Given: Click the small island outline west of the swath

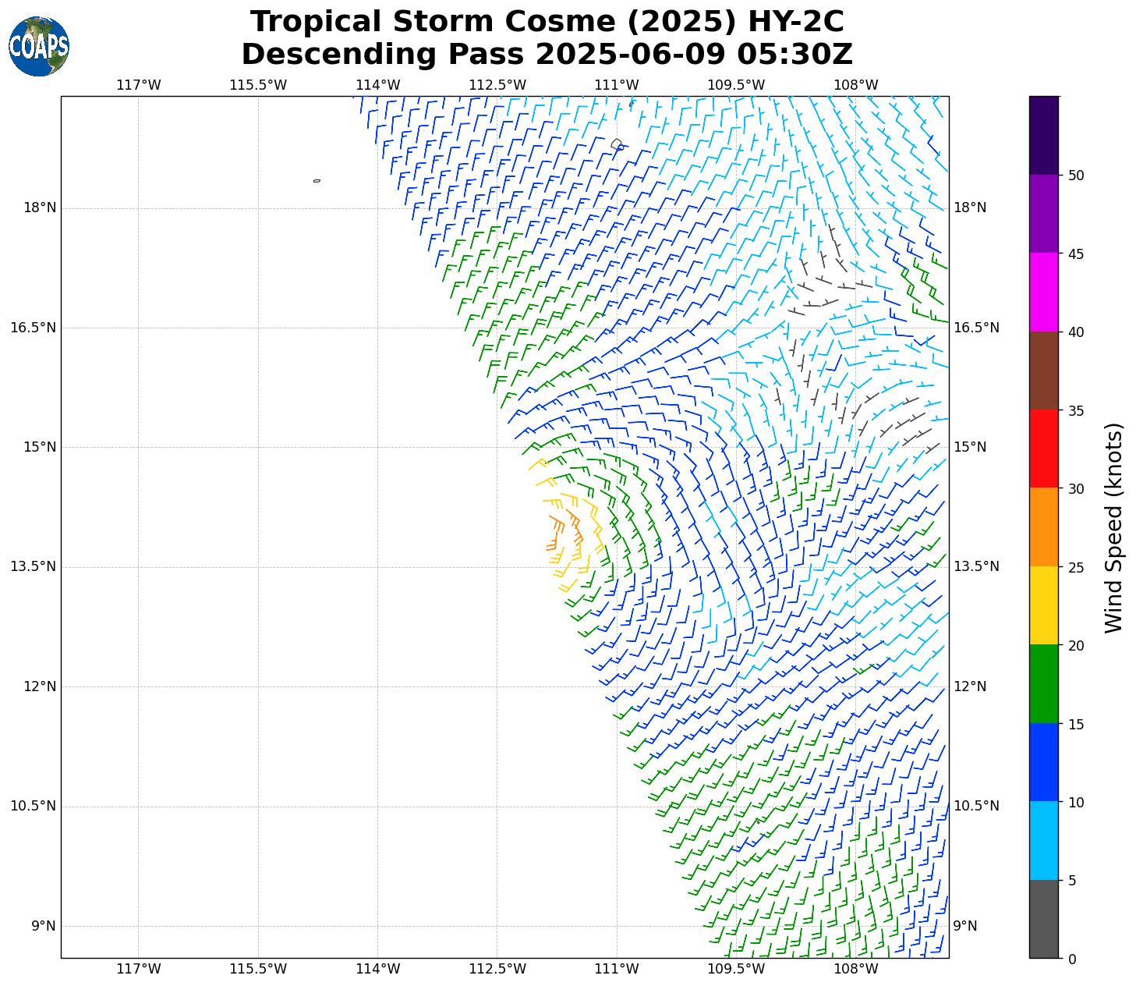Looking at the screenshot, I should [x=317, y=180].
